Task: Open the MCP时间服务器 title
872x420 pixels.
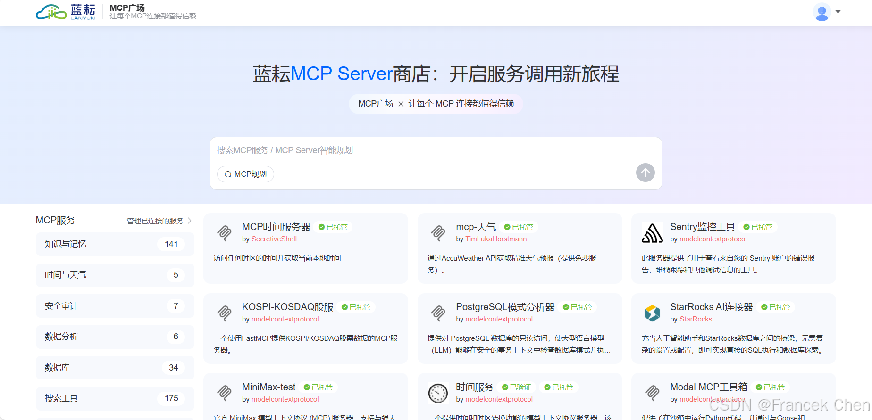Action: point(276,227)
